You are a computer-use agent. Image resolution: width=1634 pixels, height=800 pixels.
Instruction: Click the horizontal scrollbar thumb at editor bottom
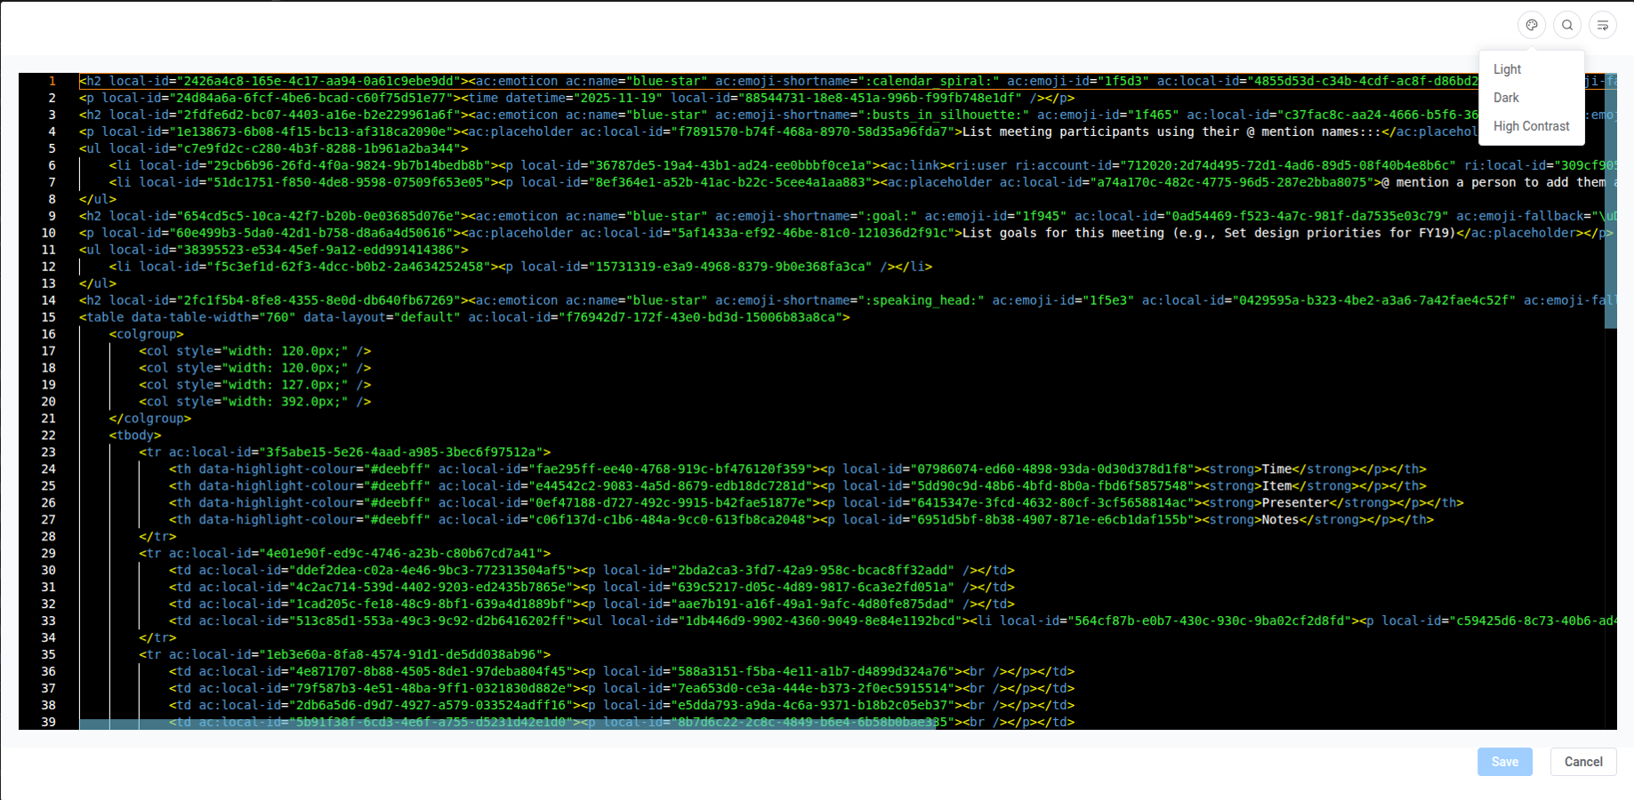point(507,724)
